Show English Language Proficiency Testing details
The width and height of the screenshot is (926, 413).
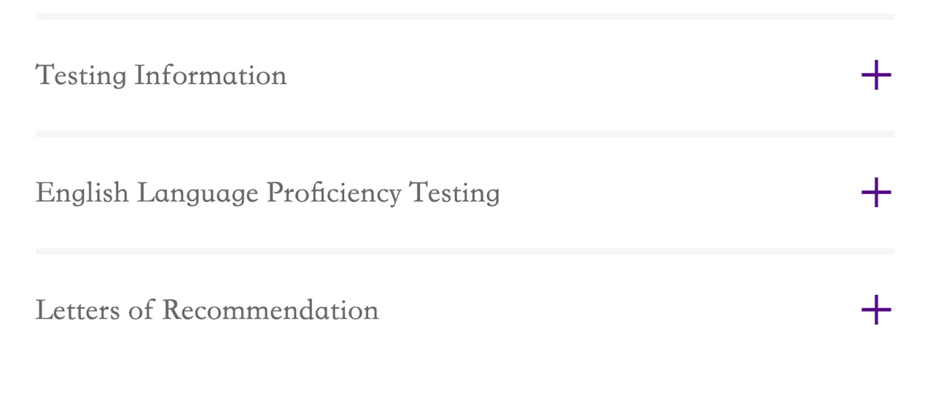tap(876, 193)
